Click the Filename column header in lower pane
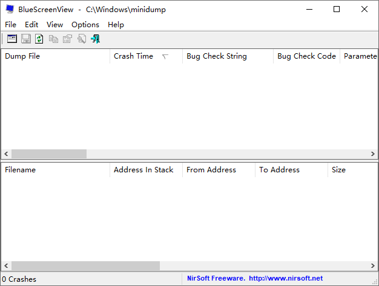The image size is (379, 286). (20, 170)
